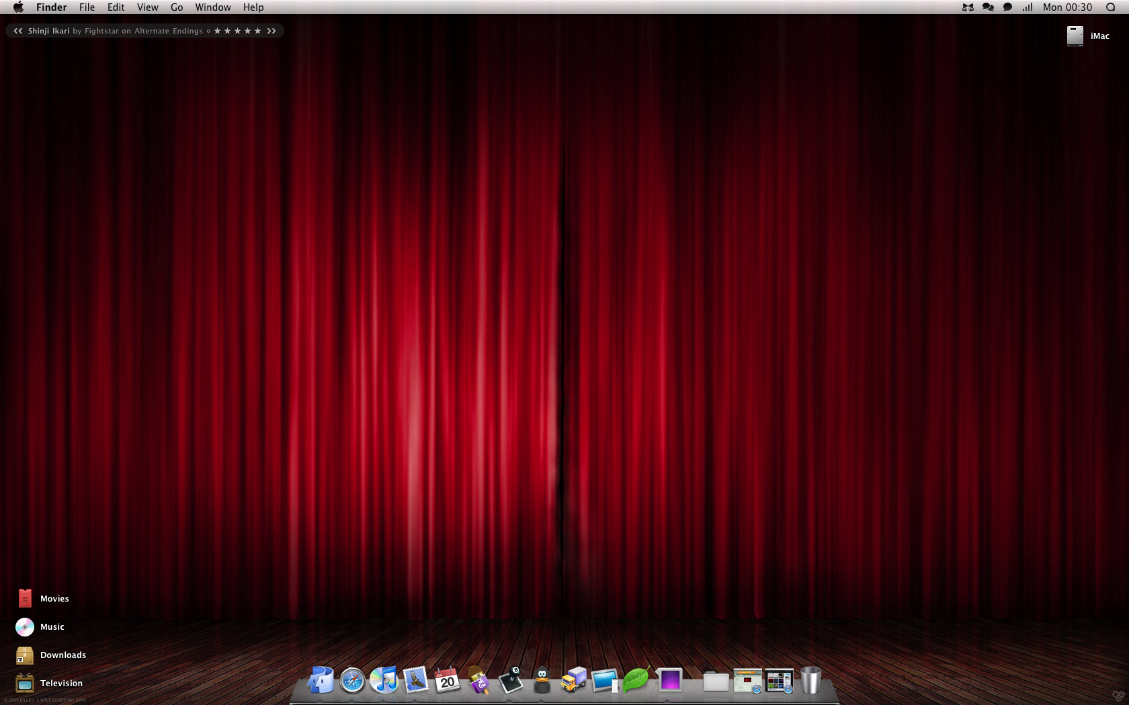Open Spotlight search in menu bar
Image resolution: width=1129 pixels, height=705 pixels.
pos(1110,7)
